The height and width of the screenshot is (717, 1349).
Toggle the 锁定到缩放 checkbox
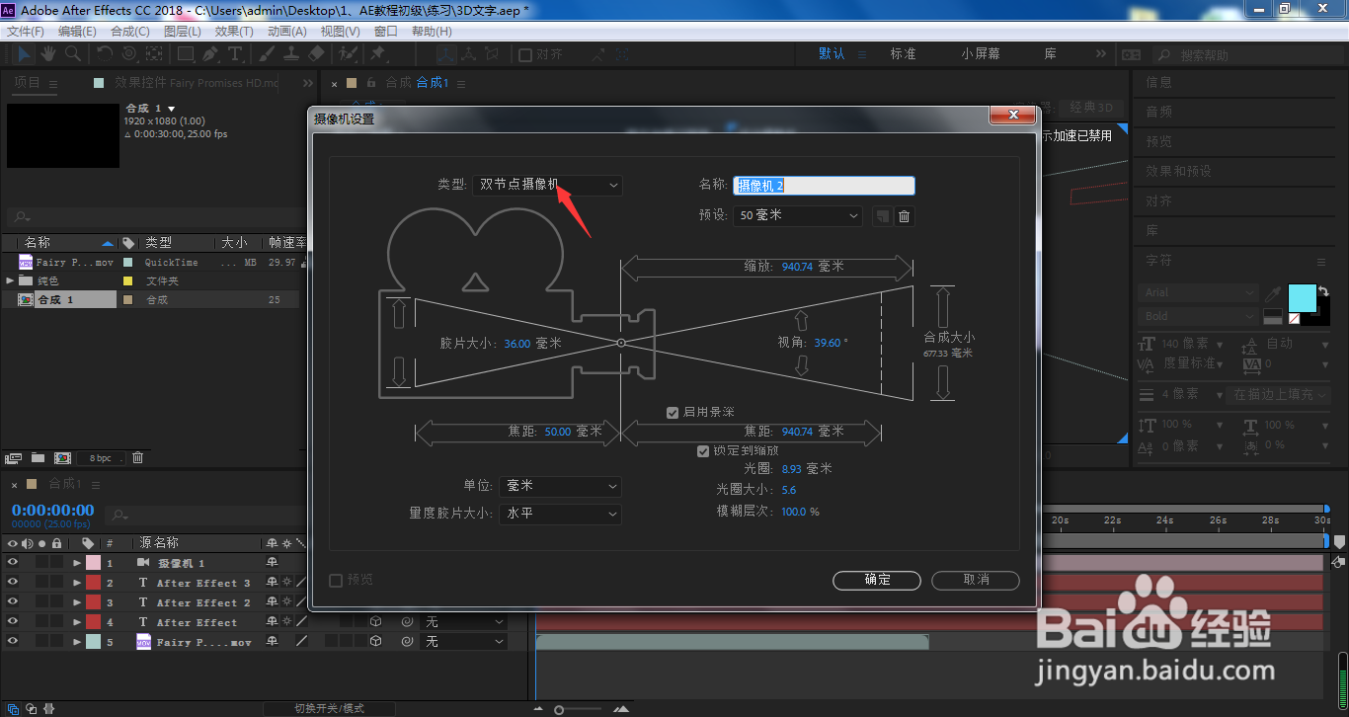point(703,451)
